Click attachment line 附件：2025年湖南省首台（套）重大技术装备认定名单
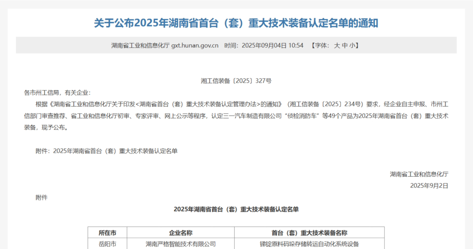This screenshot has width=473, height=249. coord(106,151)
